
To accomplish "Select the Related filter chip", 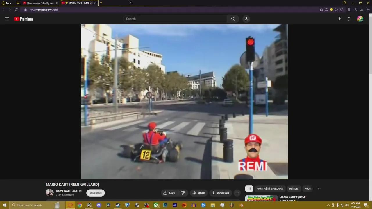I will 294,188.
